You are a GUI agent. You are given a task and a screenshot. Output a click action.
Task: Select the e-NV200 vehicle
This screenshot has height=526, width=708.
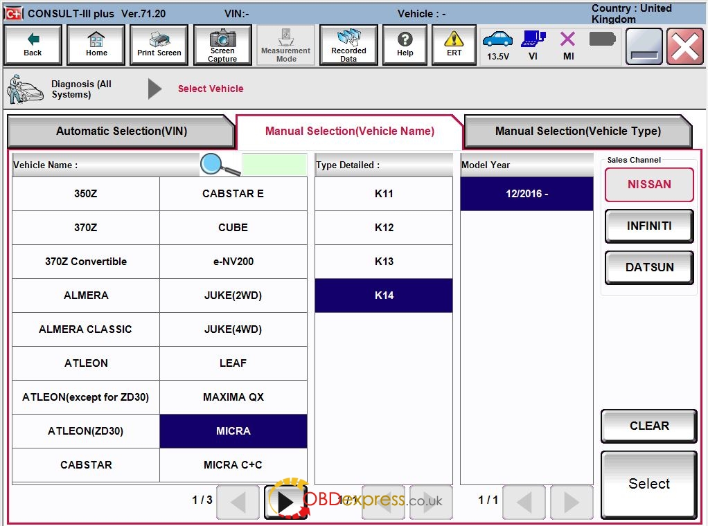pyautogui.click(x=233, y=261)
